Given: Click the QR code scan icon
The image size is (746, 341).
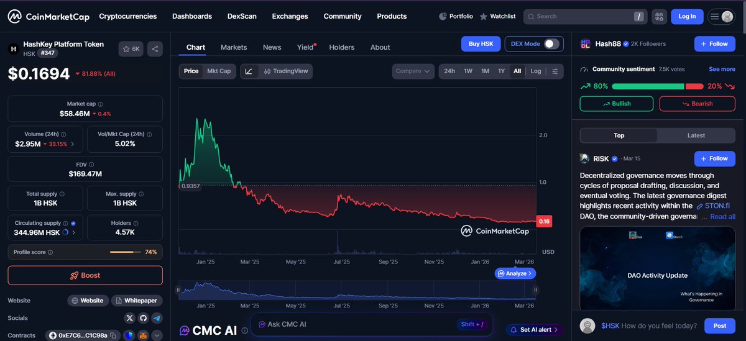Looking at the screenshot, I should 660,16.
